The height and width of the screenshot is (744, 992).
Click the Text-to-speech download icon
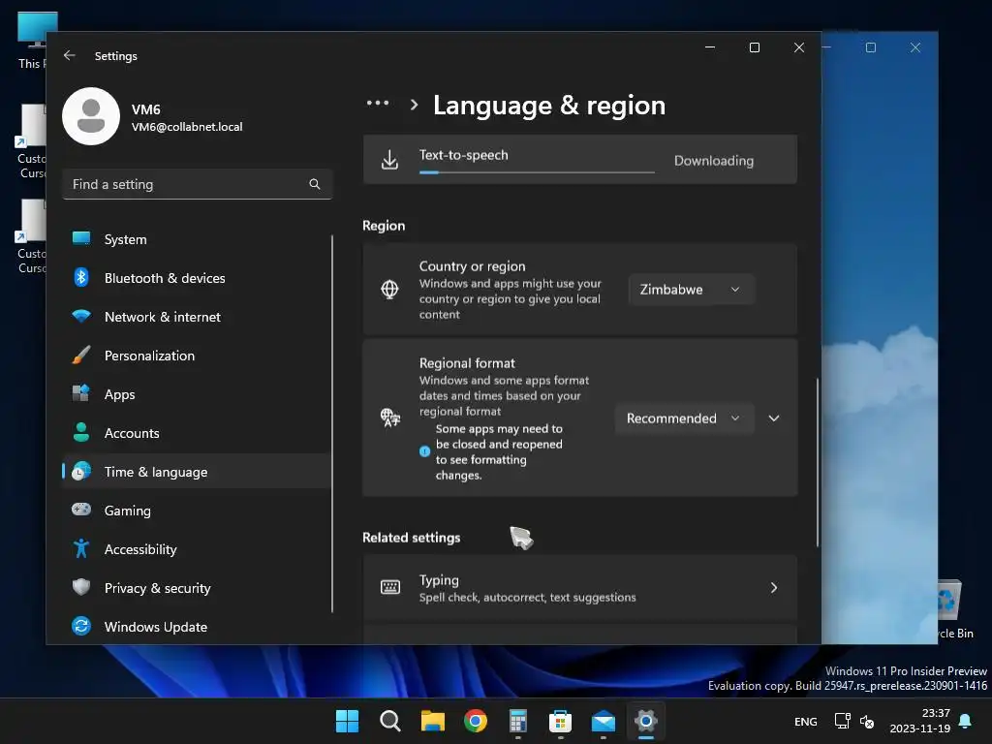[389, 160]
